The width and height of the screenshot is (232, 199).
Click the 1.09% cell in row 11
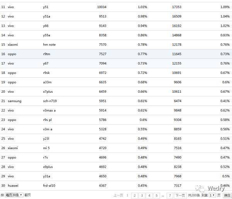point(225,7)
